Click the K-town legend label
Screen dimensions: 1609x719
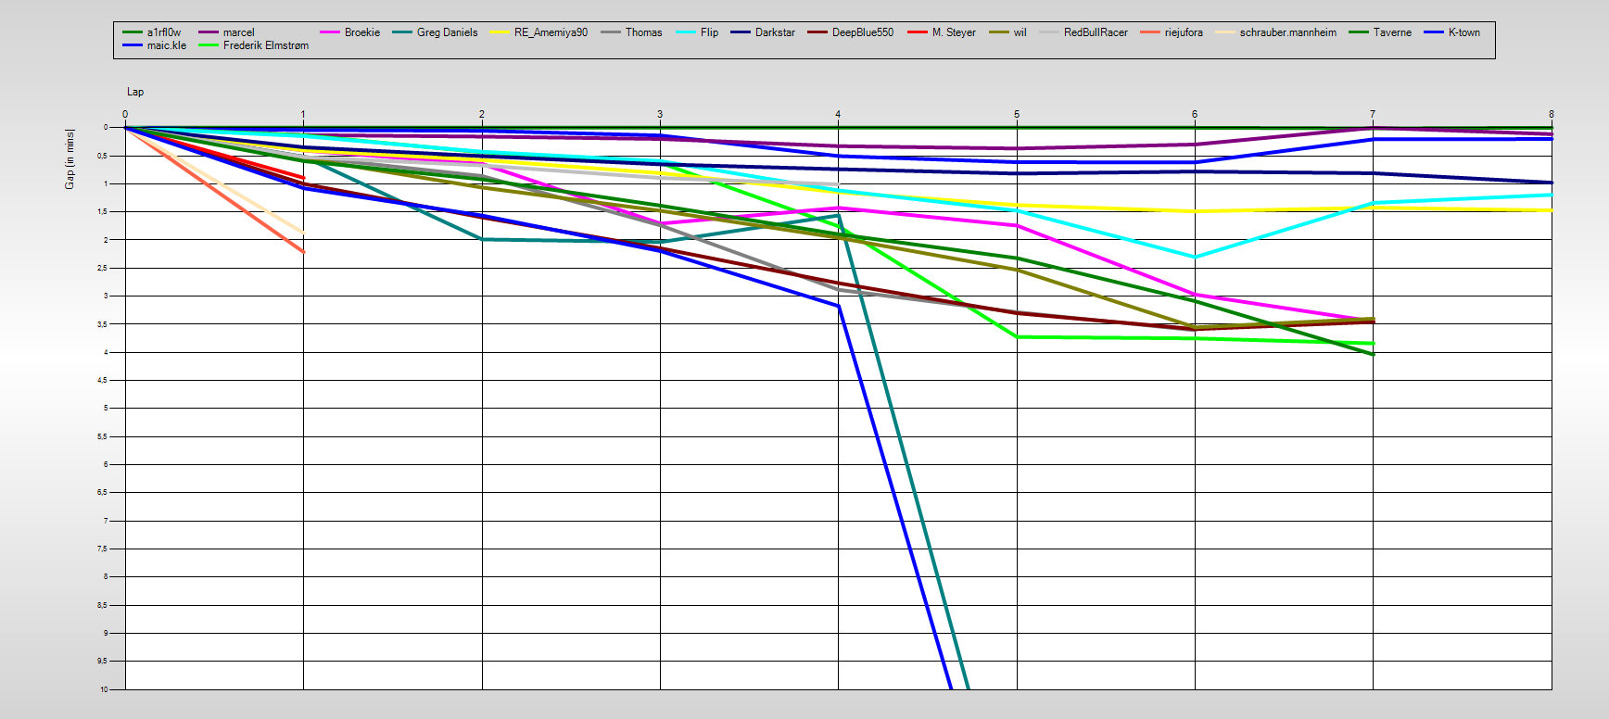tap(1463, 32)
